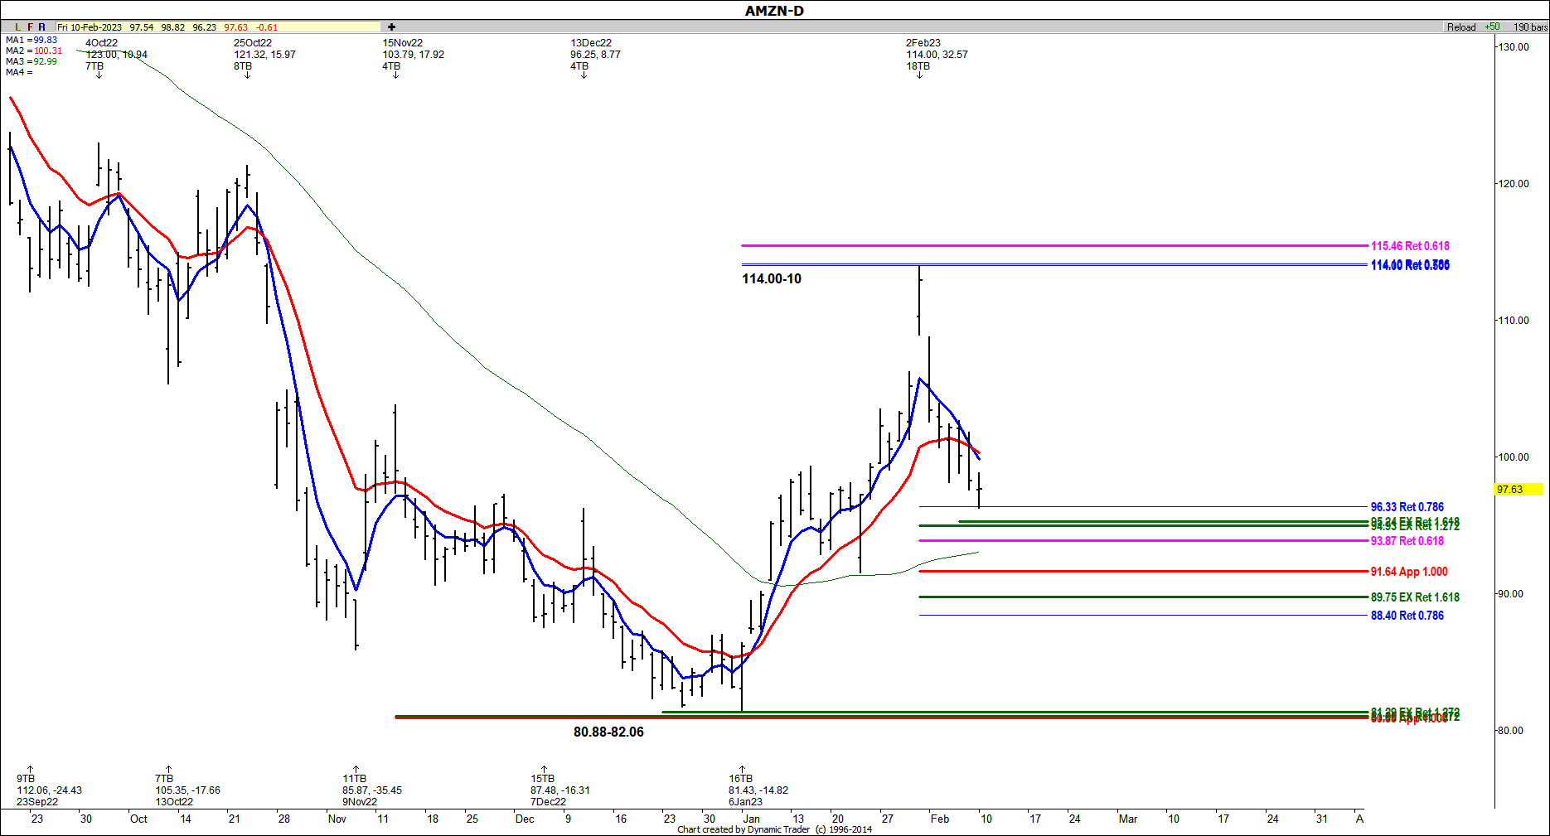This screenshot has width=1550, height=836.
Task: Click the 15Nov22 swing high label
Action: pyautogui.click(x=402, y=43)
